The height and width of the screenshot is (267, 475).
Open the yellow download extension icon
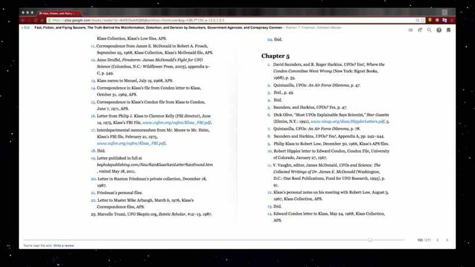coord(430,20)
